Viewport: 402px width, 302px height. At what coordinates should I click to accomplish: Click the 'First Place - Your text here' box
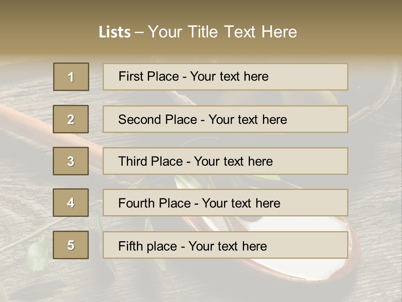pos(225,77)
